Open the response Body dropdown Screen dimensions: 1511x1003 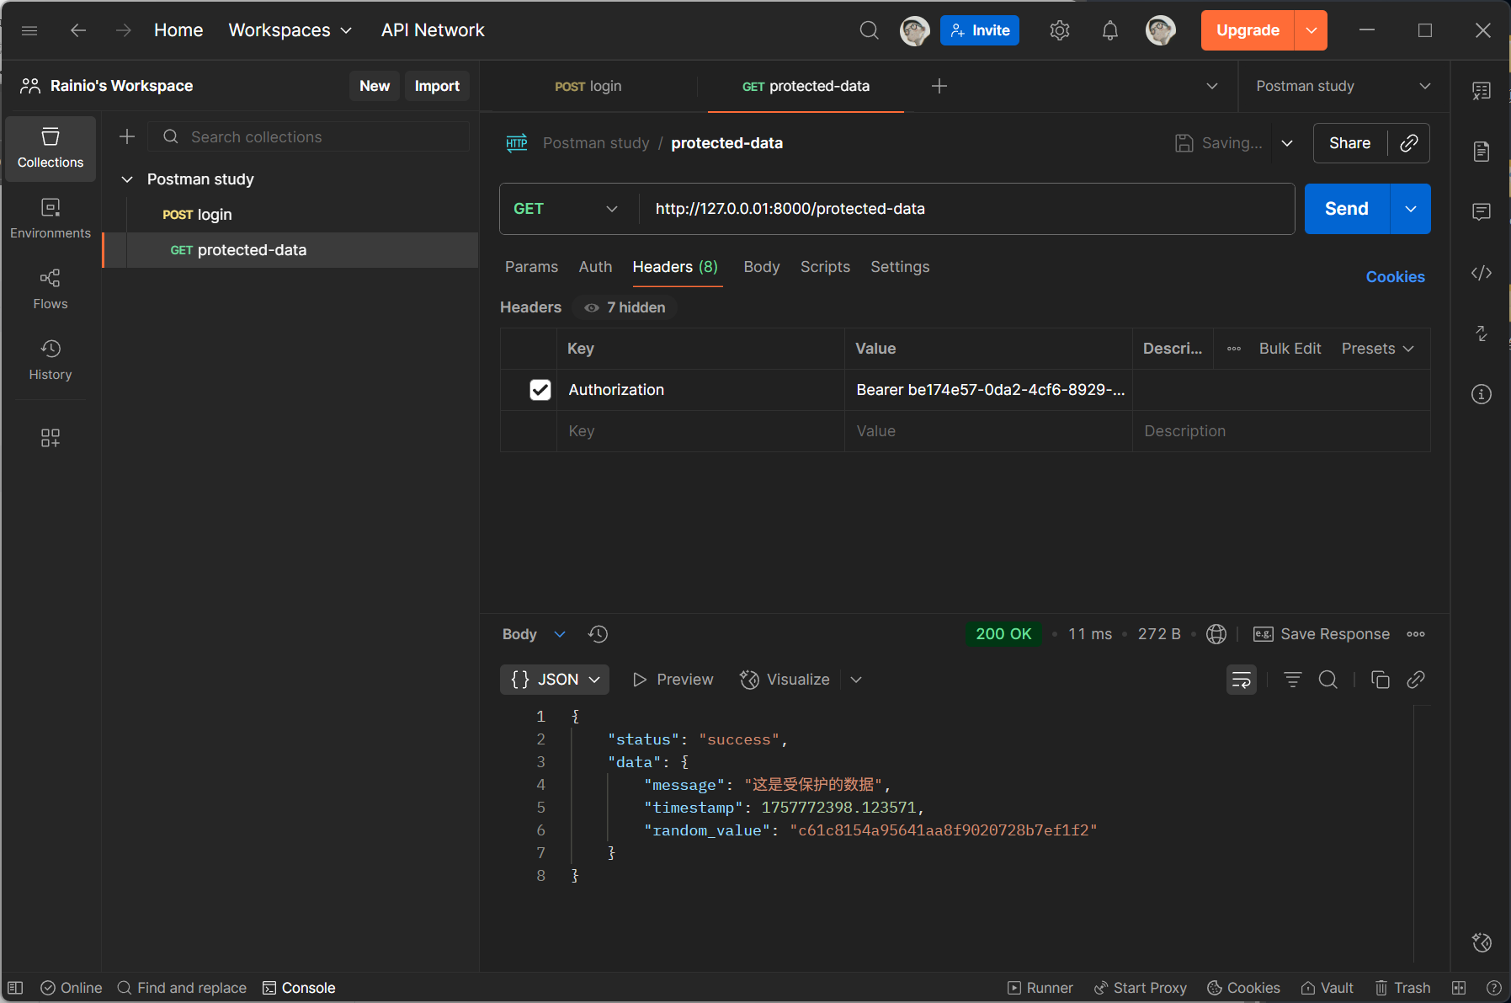click(x=534, y=634)
